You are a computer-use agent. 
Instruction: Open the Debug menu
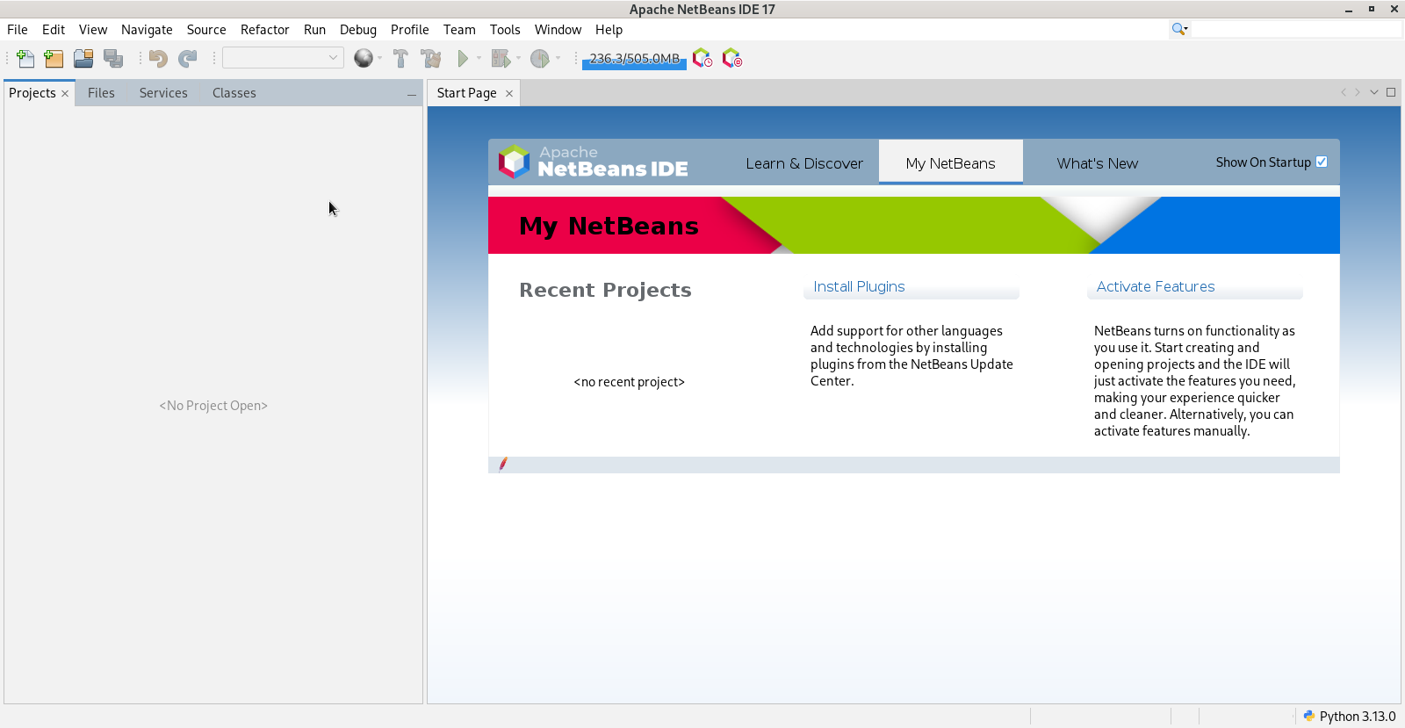(358, 30)
